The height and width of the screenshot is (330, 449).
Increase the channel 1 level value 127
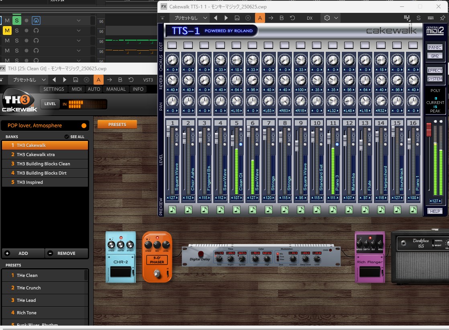(177, 198)
